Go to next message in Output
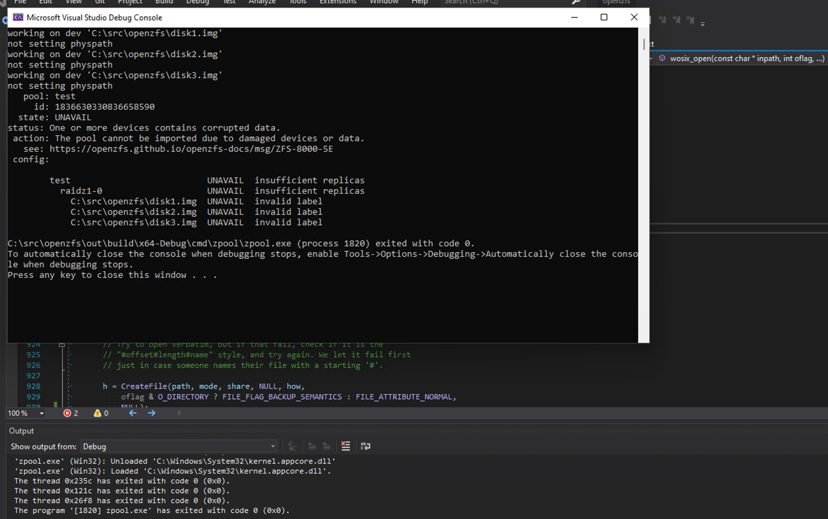This screenshot has width=828, height=519. tap(326, 446)
